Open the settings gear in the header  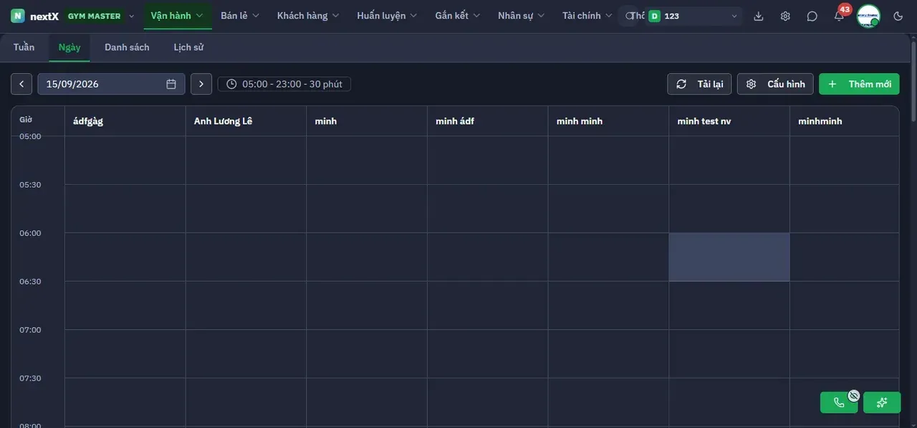tap(785, 16)
